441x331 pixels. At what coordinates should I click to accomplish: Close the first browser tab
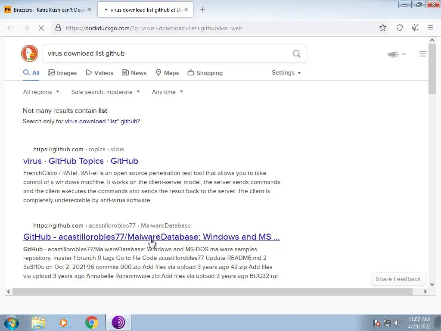(89, 9)
